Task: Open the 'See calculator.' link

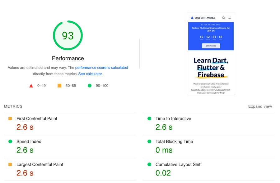Action: (x=90, y=74)
